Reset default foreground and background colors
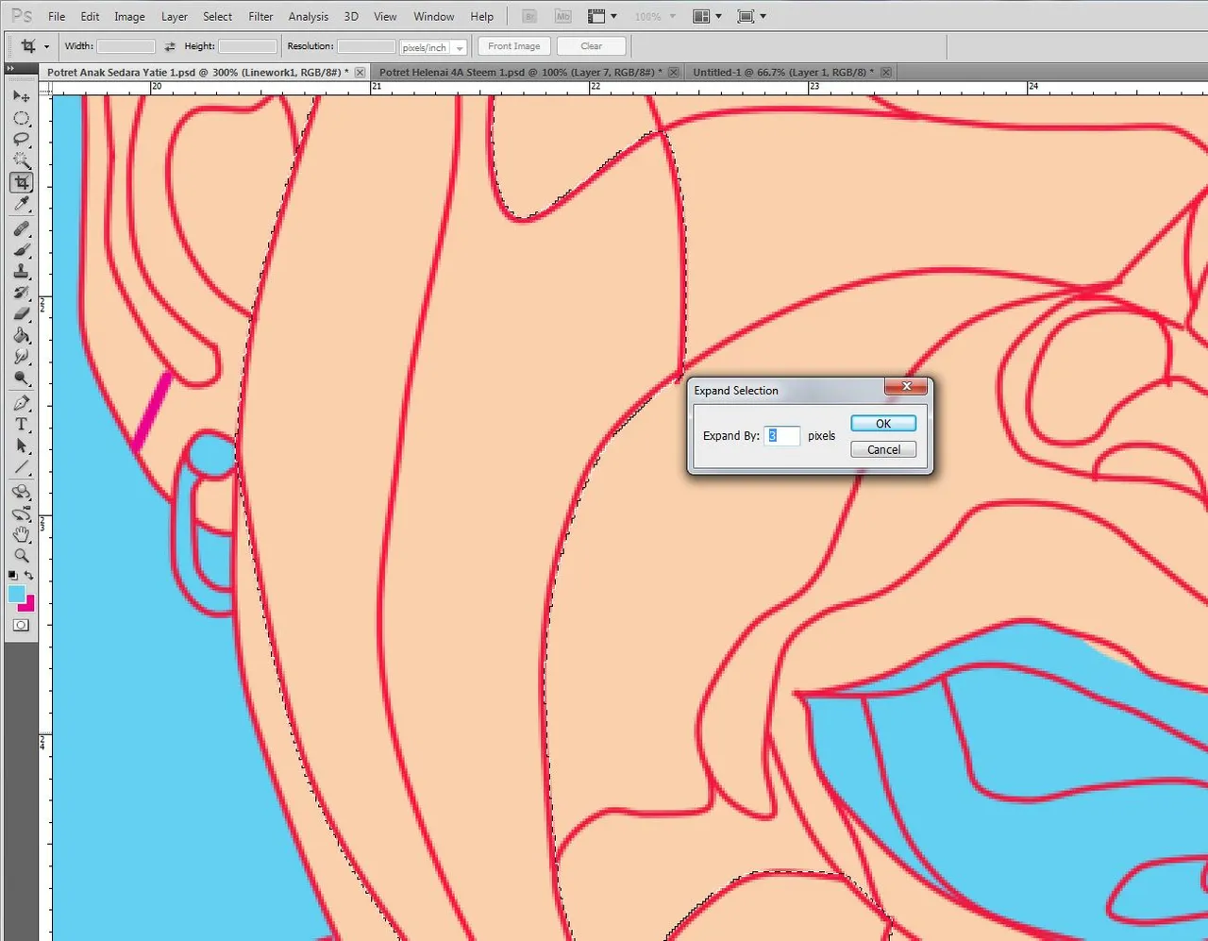 point(12,575)
